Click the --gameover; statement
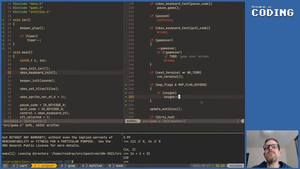Screen dimensions: 300x169 click(x=167, y=48)
